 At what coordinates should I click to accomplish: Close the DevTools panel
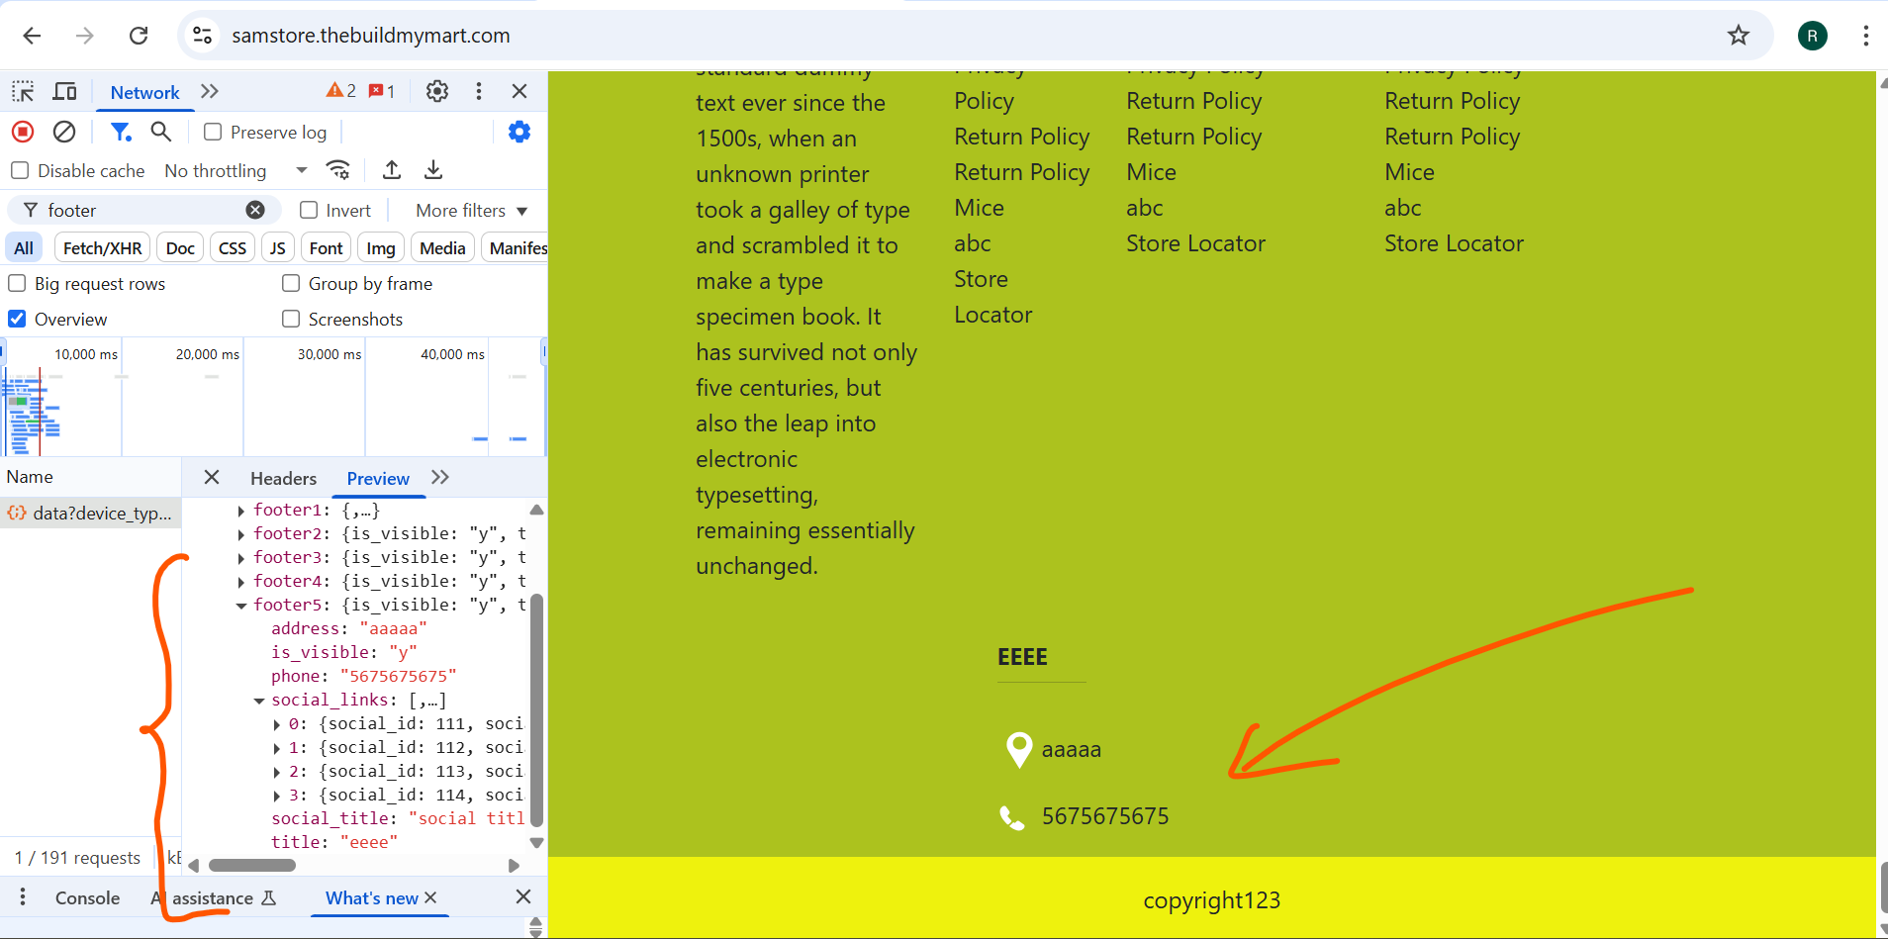pyautogui.click(x=519, y=91)
